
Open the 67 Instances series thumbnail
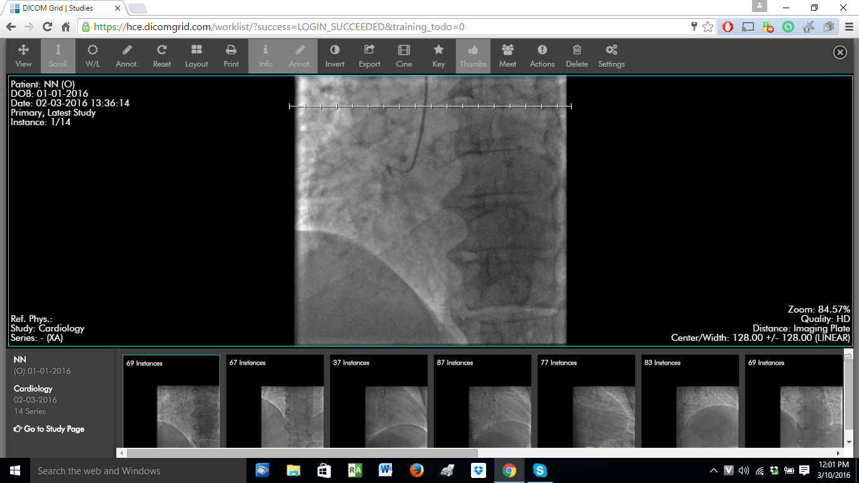(x=275, y=401)
